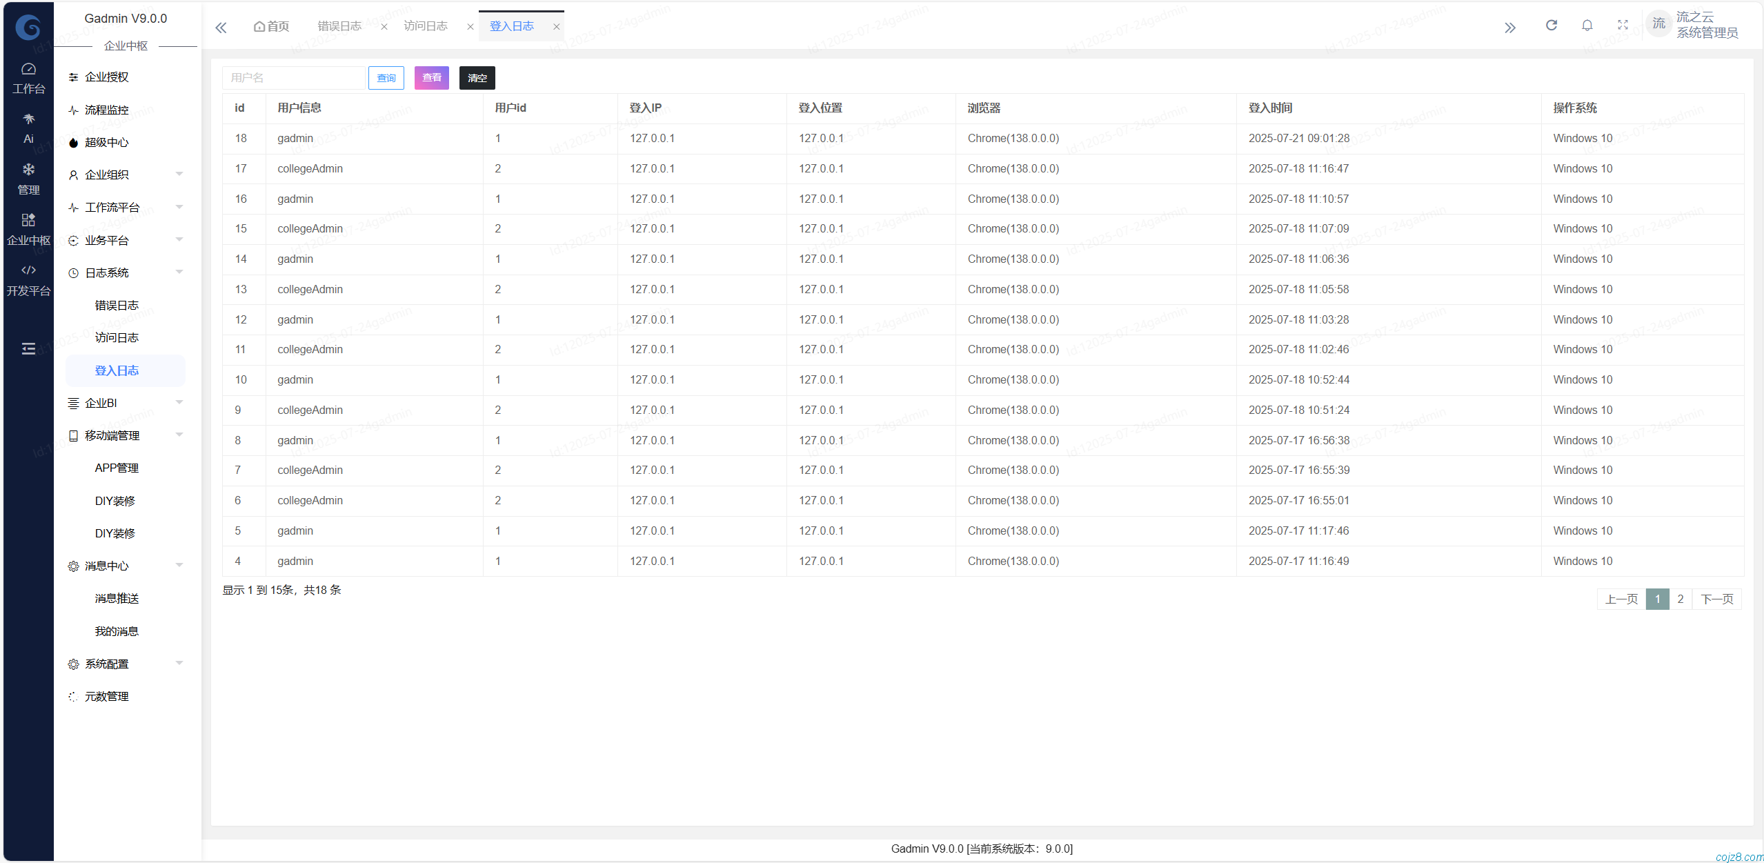Click the refresh icon in top bar
Screen dimensions: 1764x863
tap(1551, 26)
